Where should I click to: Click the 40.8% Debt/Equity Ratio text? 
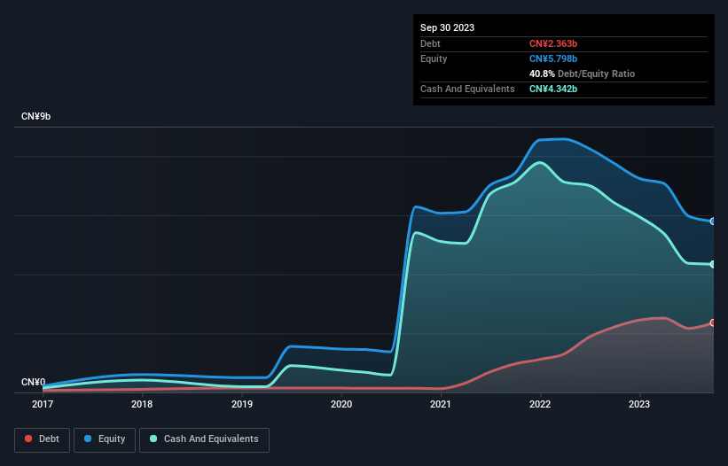point(582,74)
